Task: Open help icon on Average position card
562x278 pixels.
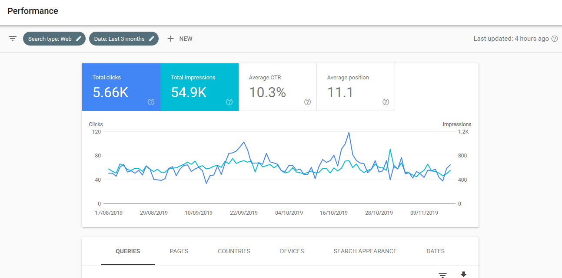Action: [386, 102]
